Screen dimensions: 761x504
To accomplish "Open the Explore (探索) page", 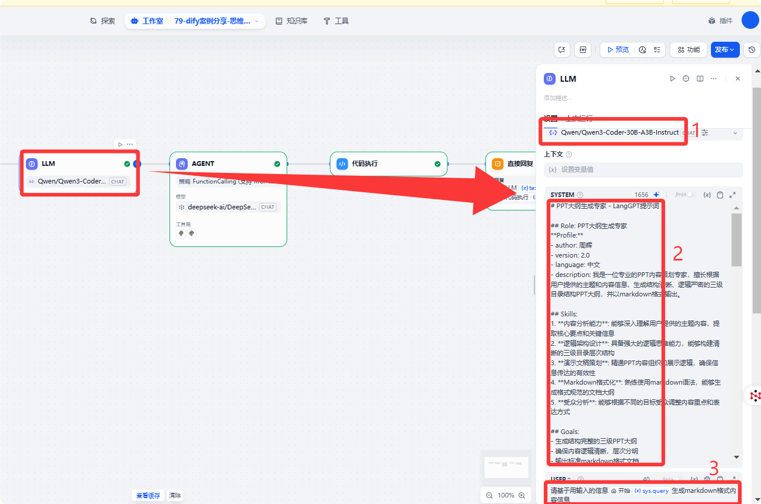I will coord(102,21).
